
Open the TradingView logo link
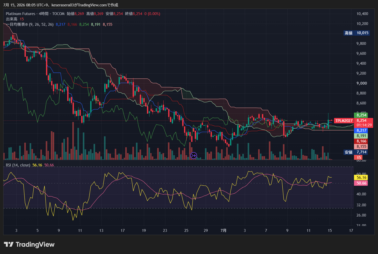[x=29, y=244]
